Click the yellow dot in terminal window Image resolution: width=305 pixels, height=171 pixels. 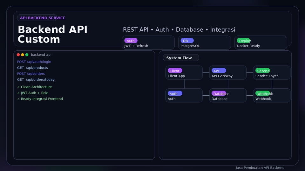point(23,55)
